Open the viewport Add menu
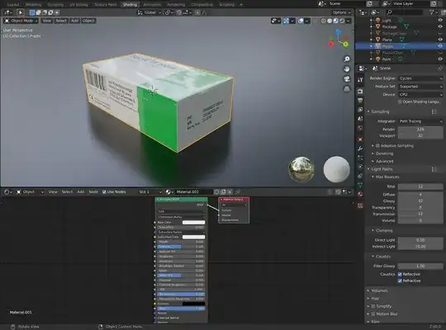The width and height of the screenshot is (446, 330). pyautogui.click(x=74, y=21)
